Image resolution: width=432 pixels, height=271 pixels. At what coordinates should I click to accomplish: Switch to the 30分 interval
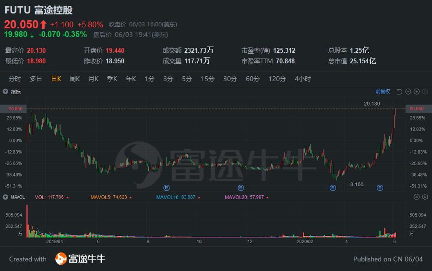[x=230, y=79]
